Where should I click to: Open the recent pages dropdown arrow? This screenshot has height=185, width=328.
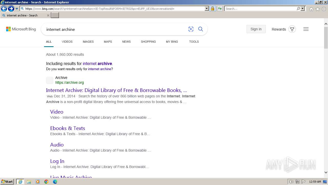(x=17, y=9)
